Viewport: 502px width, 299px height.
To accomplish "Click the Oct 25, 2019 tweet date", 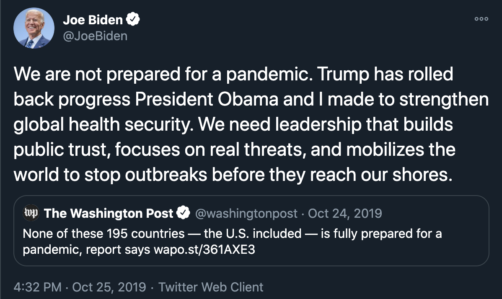I will [x=109, y=287].
